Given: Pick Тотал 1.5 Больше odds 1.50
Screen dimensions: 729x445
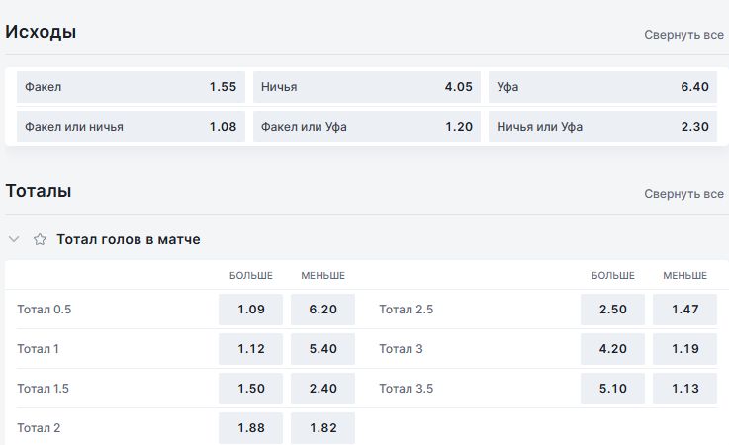Looking at the screenshot, I should pos(250,389).
